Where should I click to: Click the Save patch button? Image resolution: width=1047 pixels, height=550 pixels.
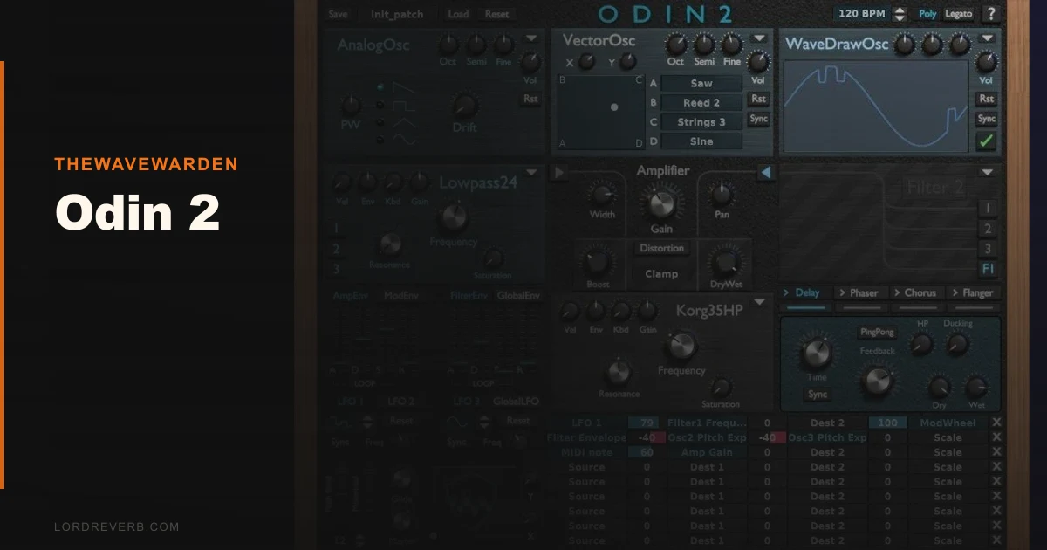338,14
